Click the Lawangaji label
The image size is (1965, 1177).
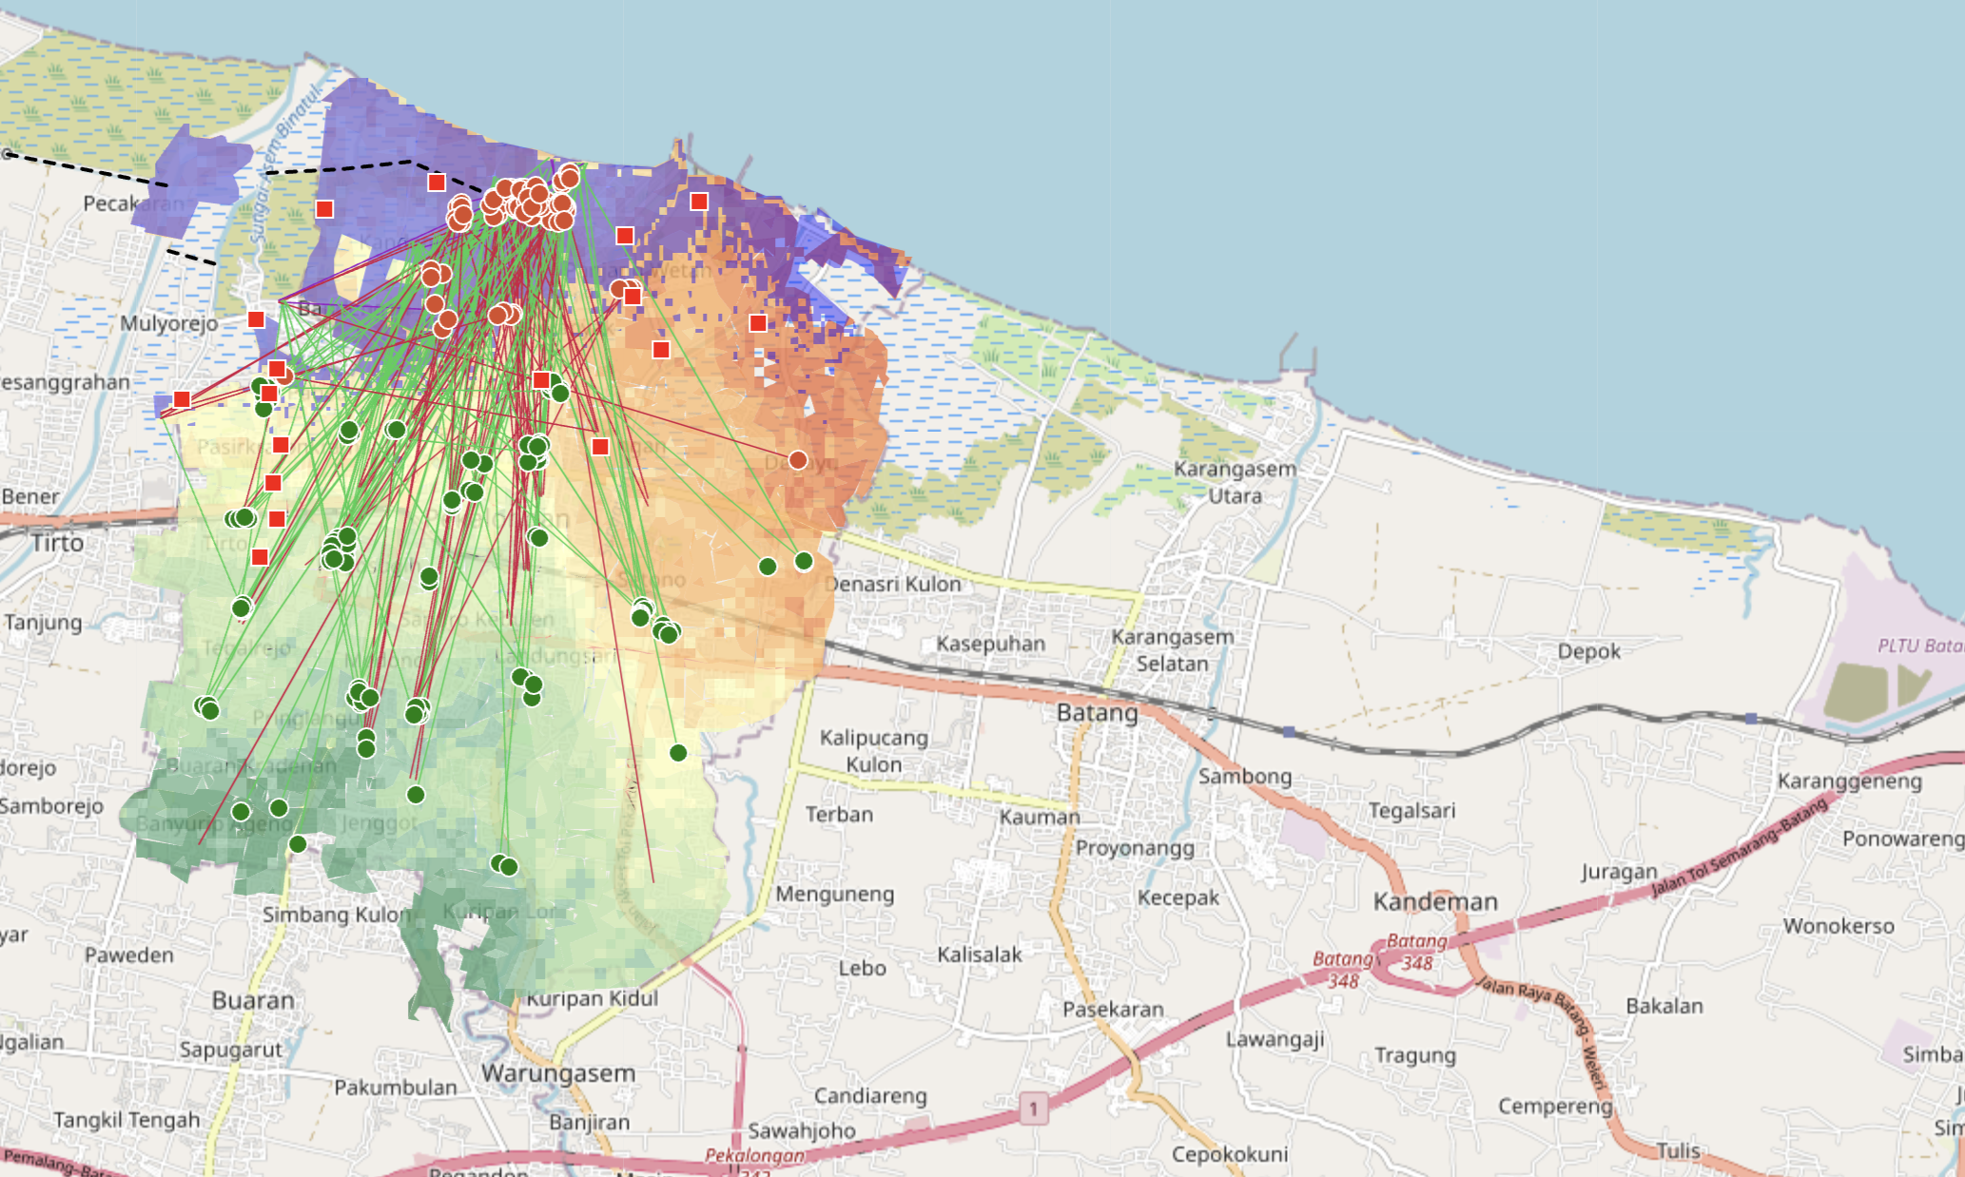tap(1275, 1039)
